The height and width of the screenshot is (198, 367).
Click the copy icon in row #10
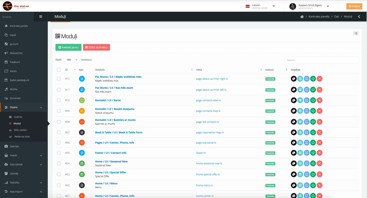(294, 101)
